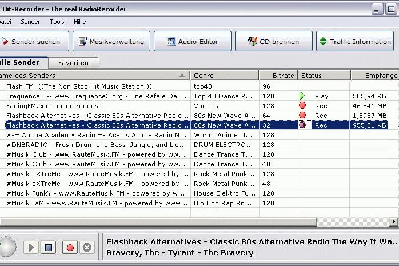Sort by the Empfangen column header

click(374, 76)
